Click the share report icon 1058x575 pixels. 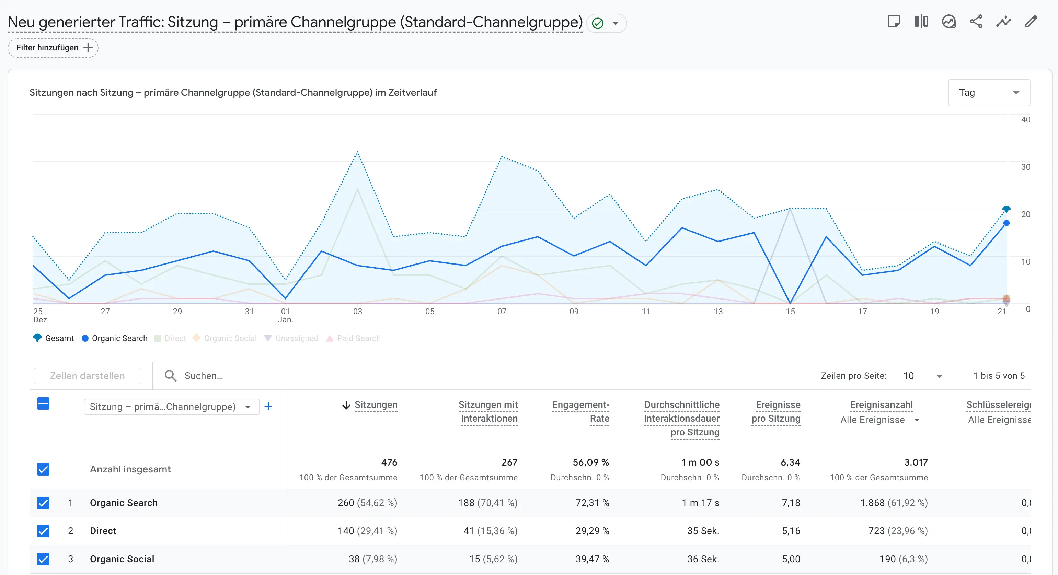click(x=976, y=22)
